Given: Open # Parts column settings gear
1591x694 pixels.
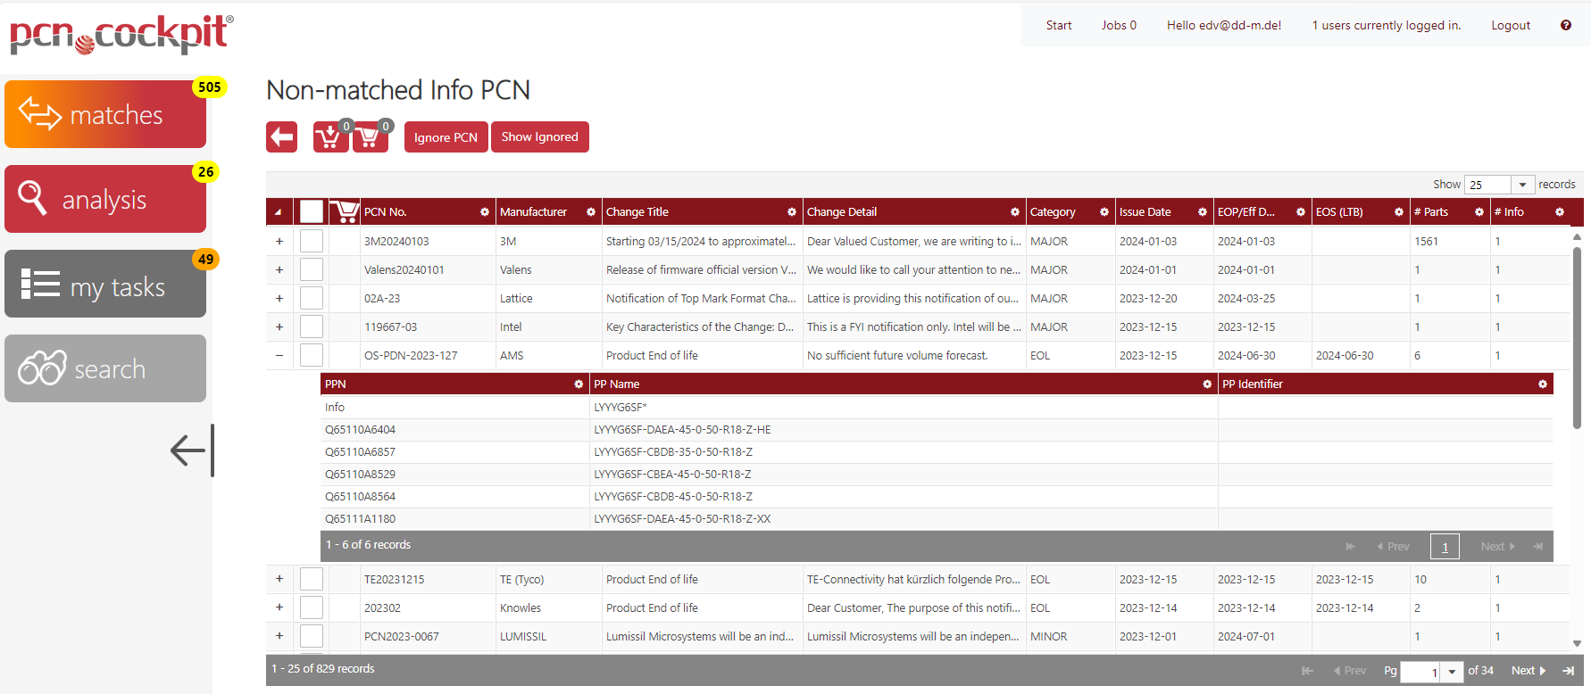Looking at the screenshot, I should [1479, 211].
